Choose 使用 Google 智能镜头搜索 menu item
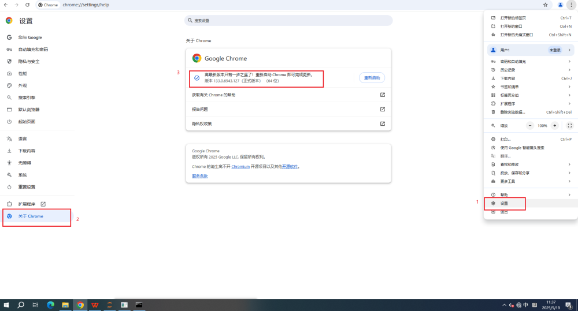 point(531,148)
